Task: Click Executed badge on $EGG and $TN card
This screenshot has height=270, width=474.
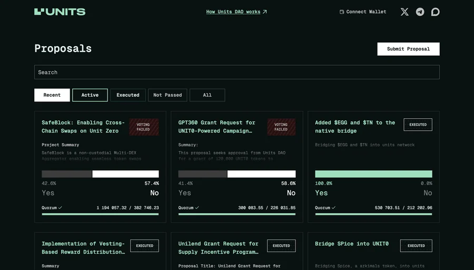Action: click(418, 124)
